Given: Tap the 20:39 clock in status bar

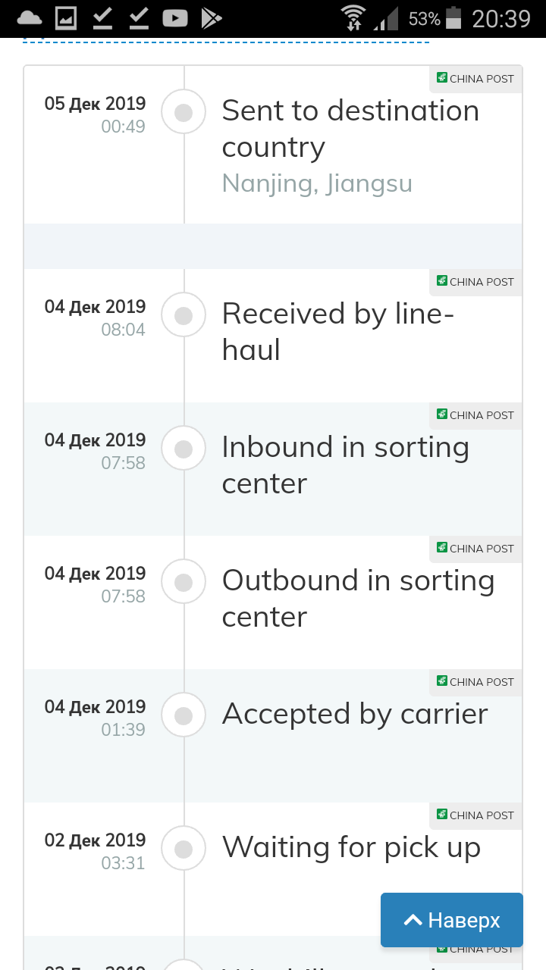Looking at the screenshot, I should tap(501, 18).
